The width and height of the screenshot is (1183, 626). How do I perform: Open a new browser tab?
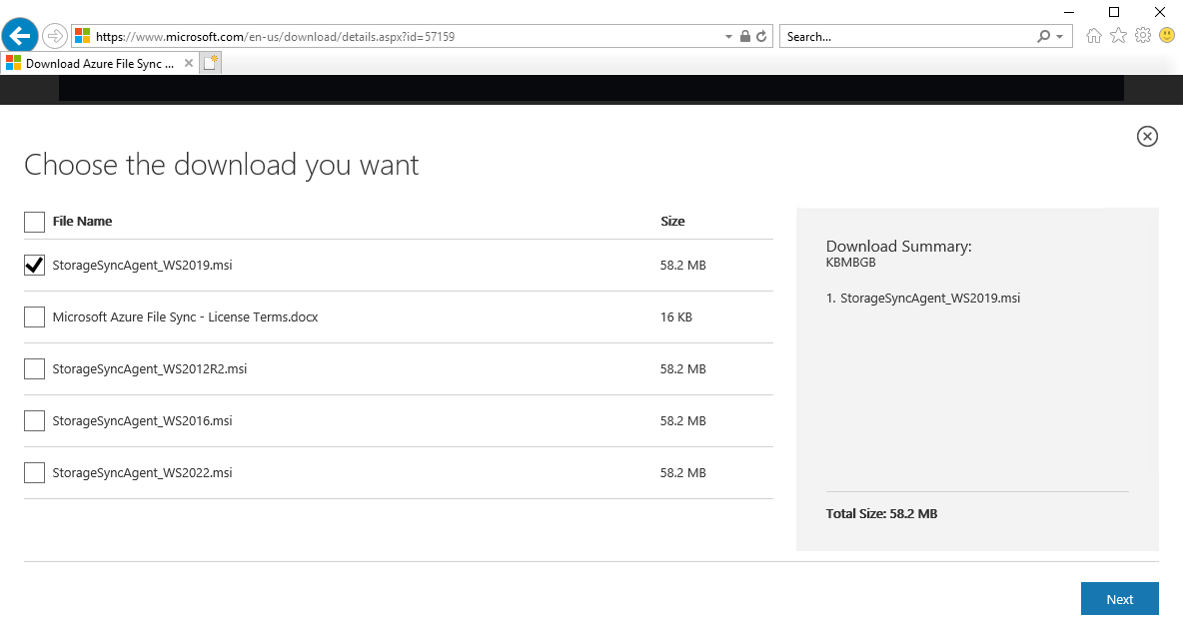coord(209,62)
